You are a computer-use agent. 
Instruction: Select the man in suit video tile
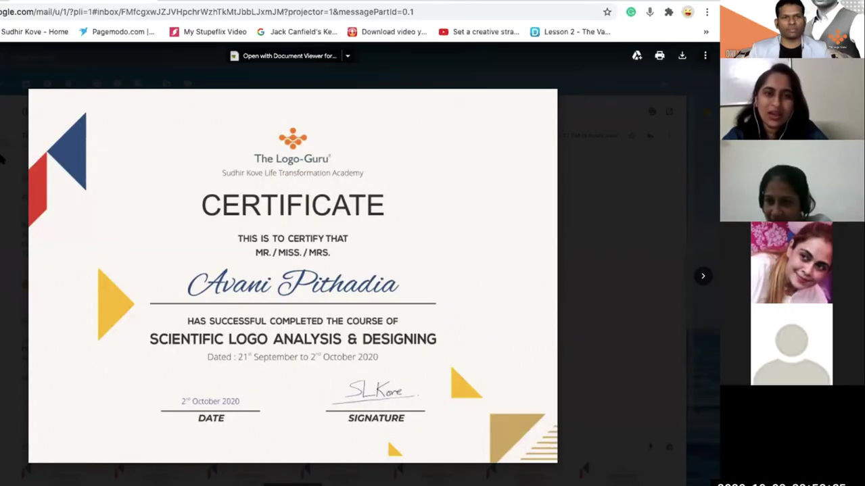coord(792,28)
